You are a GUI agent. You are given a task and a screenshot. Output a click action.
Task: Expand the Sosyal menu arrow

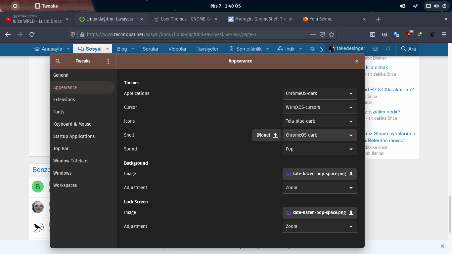tap(108, 49)
